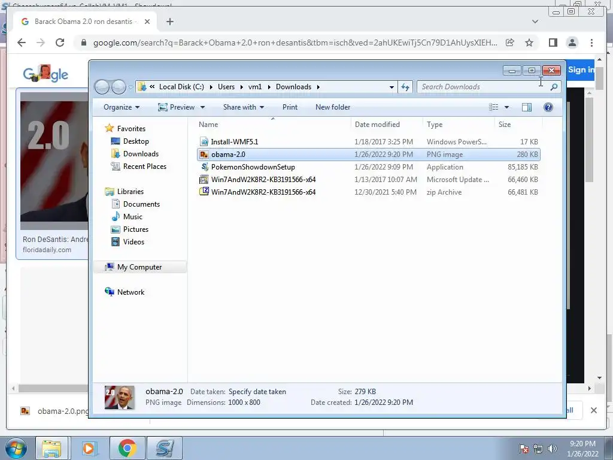The width and height of the screenshot is (613, 460).
Task: Launch Windows Media Player from taskbar
Action: 89,448
